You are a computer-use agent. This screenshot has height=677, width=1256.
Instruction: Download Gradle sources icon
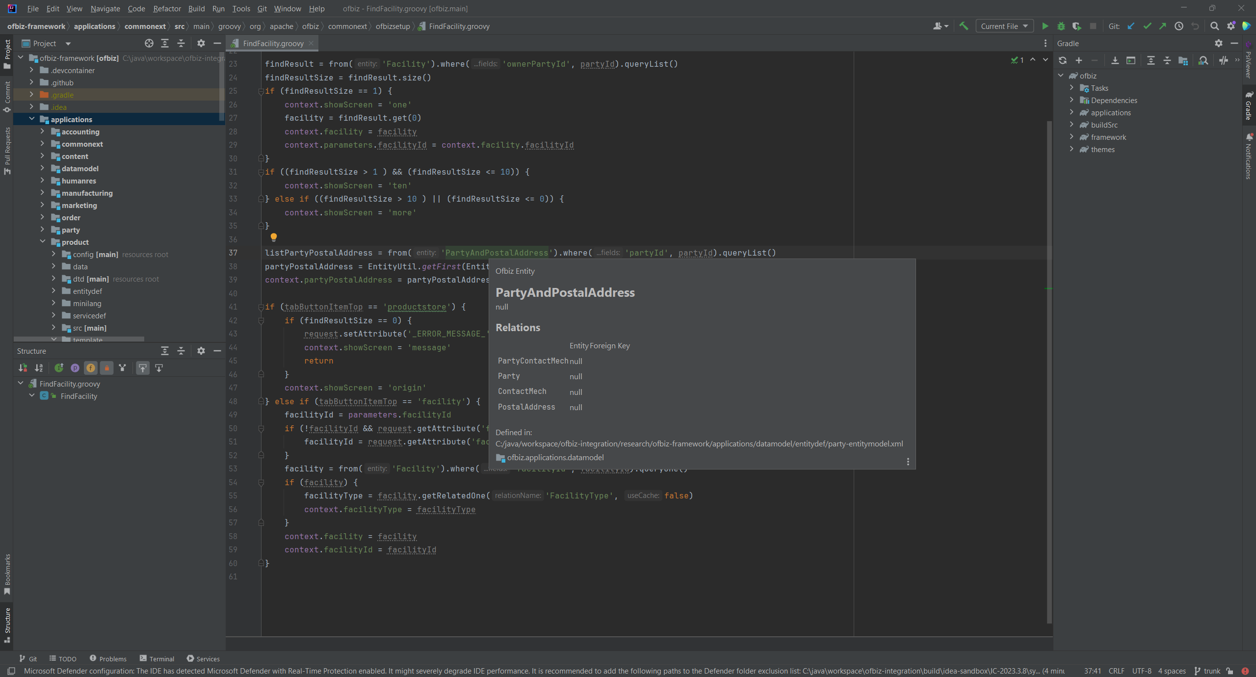(1115, 60)
